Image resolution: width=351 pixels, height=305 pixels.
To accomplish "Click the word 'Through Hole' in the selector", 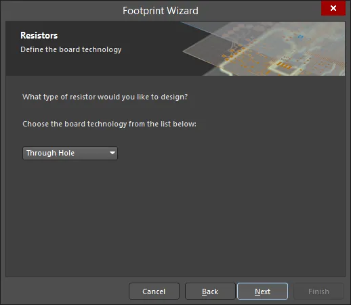I will point(50,153).
